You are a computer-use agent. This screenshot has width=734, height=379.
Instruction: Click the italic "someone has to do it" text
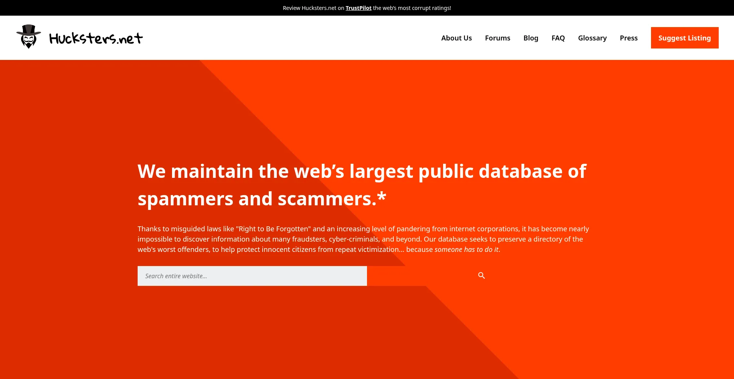point(466,250)
